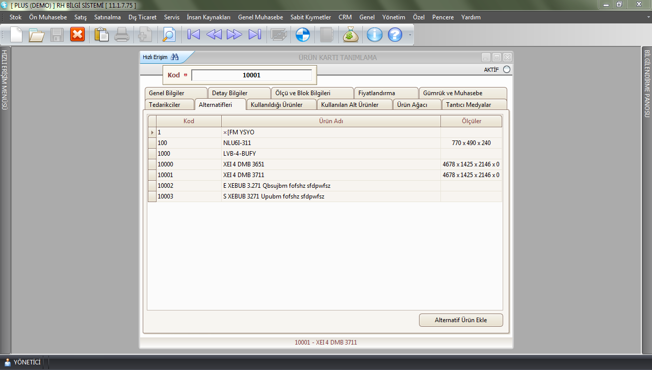The height and width of the screenshot is (370, 652).
Task: Click the Kod input field
Action: pos(251,75)
